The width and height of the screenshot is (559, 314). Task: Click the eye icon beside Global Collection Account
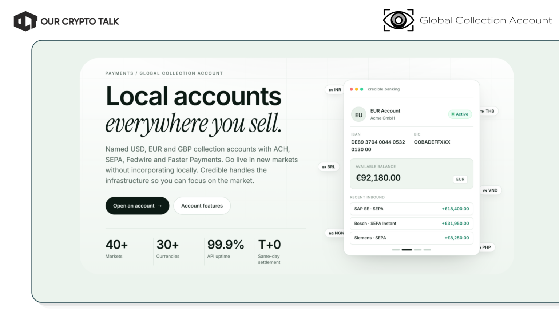(399, 20)
